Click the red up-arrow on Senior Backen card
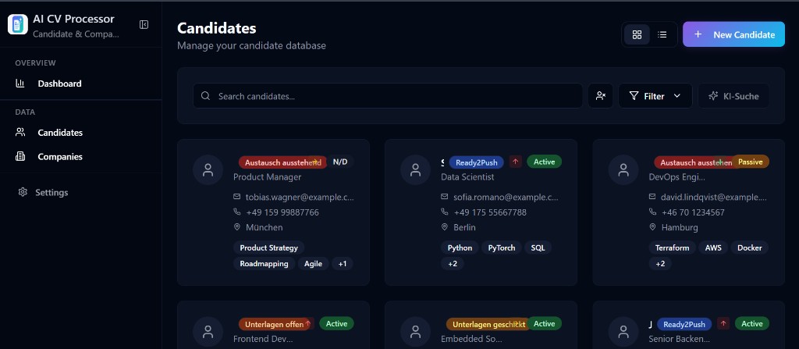This screenshot has width=799, height=349. [723, 323]
